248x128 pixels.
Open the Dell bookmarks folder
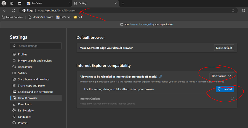[x=78, y=17]
